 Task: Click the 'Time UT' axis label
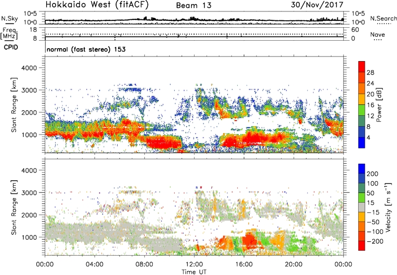pos(194,272)
